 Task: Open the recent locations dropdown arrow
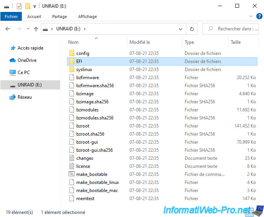(28, 29)
